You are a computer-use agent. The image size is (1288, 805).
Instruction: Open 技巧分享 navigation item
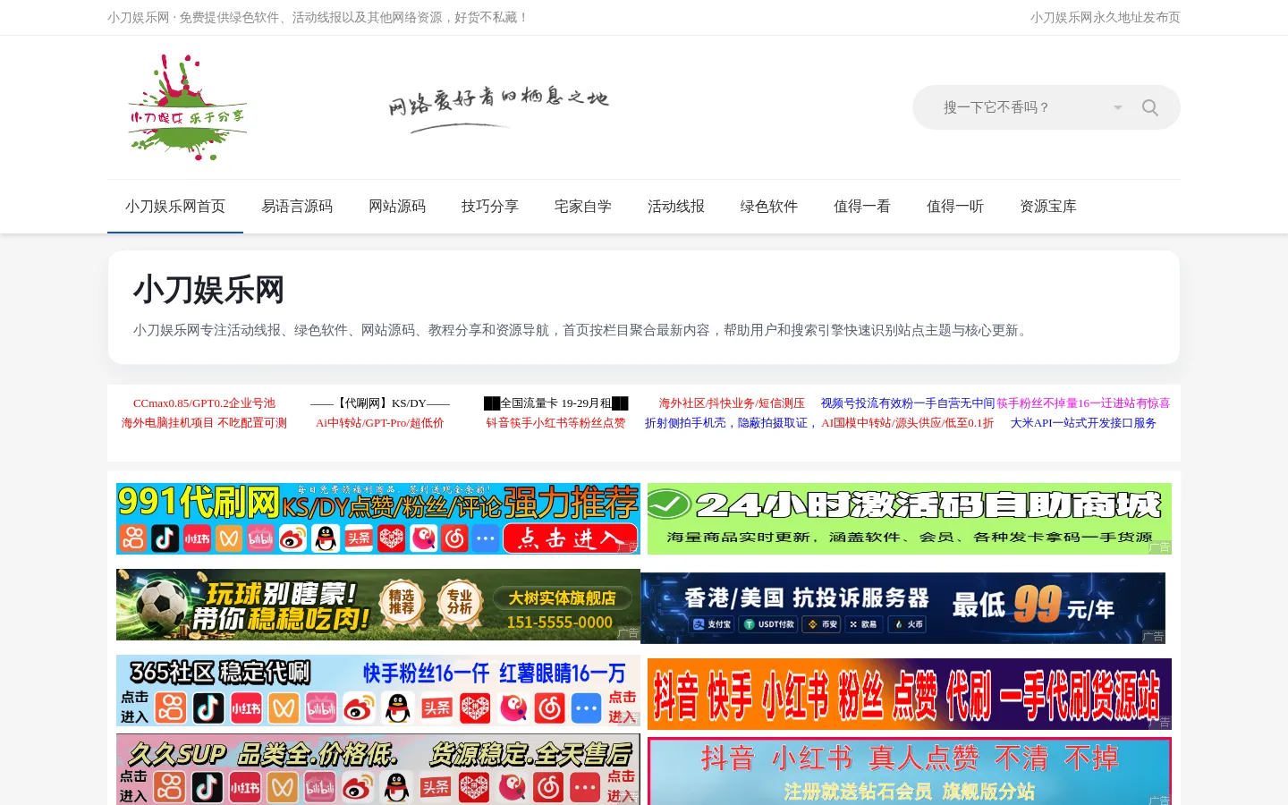[x=490, y=207]
